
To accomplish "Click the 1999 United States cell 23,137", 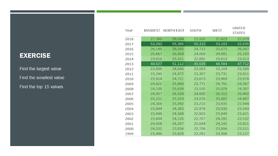I will (239, 133).
